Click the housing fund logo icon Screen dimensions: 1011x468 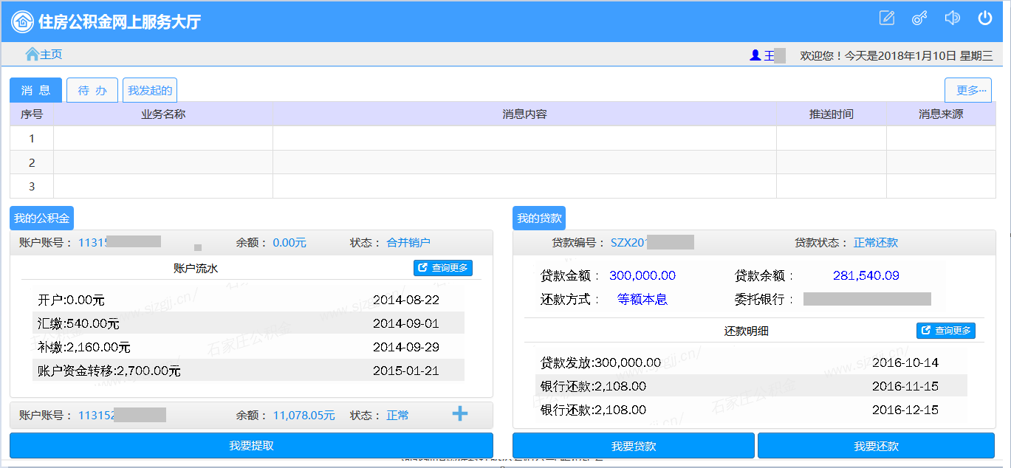tap(23, 21)
